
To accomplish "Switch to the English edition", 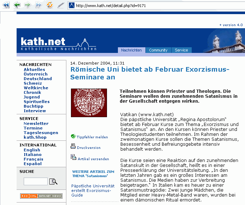I will tap(32, 150).
